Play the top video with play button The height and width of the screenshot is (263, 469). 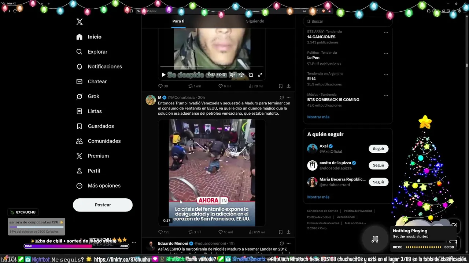(163, 75)
